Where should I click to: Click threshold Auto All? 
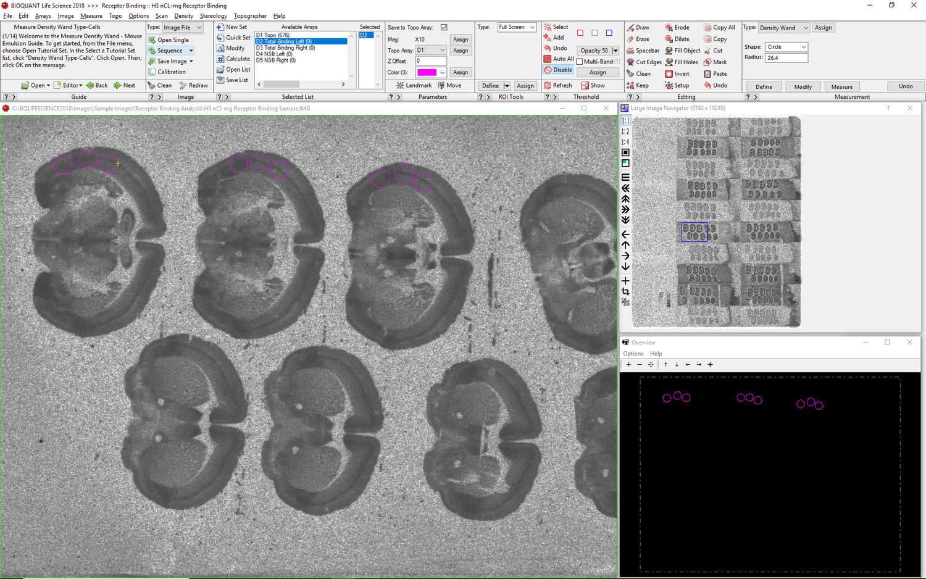coord(559,59)
